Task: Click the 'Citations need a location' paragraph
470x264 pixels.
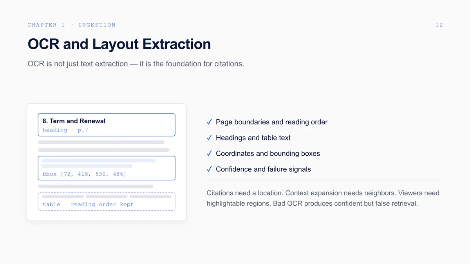Action: 323,198
